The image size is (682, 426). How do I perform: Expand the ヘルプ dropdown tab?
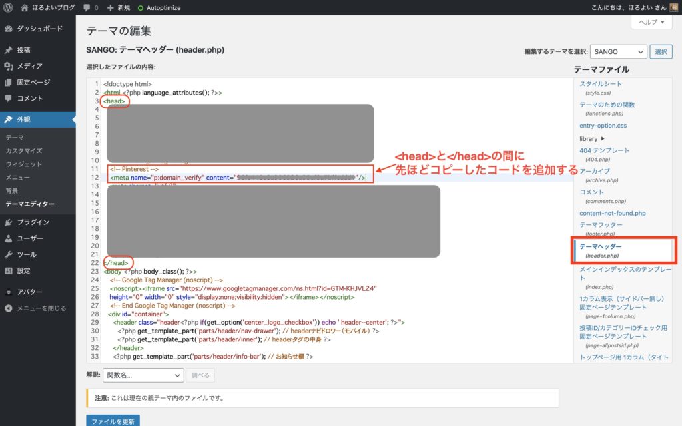[651, 22]
